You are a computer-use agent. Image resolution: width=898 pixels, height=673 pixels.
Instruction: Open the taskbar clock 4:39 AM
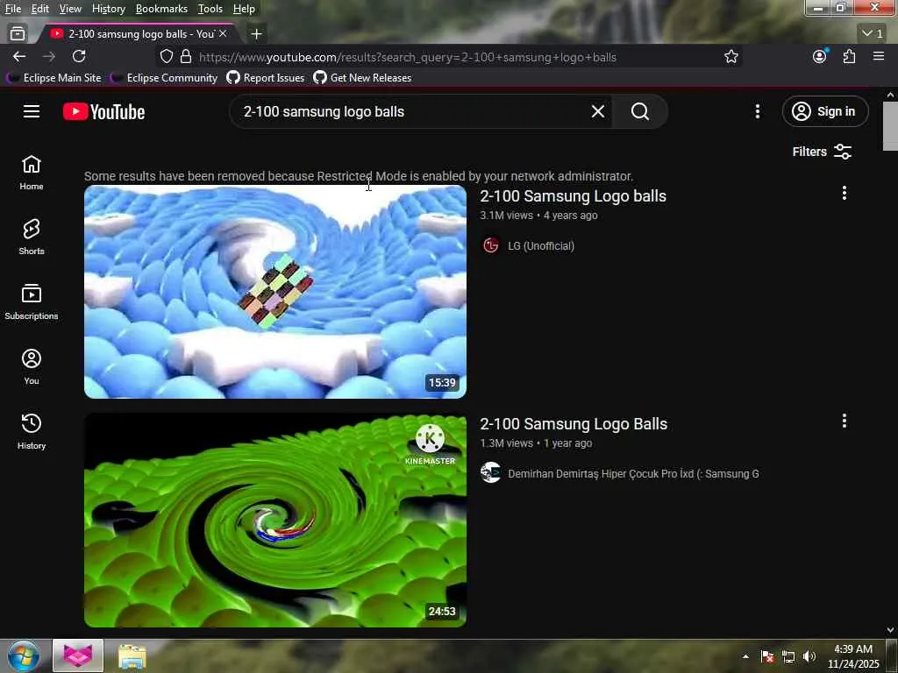tap(853, 656)
